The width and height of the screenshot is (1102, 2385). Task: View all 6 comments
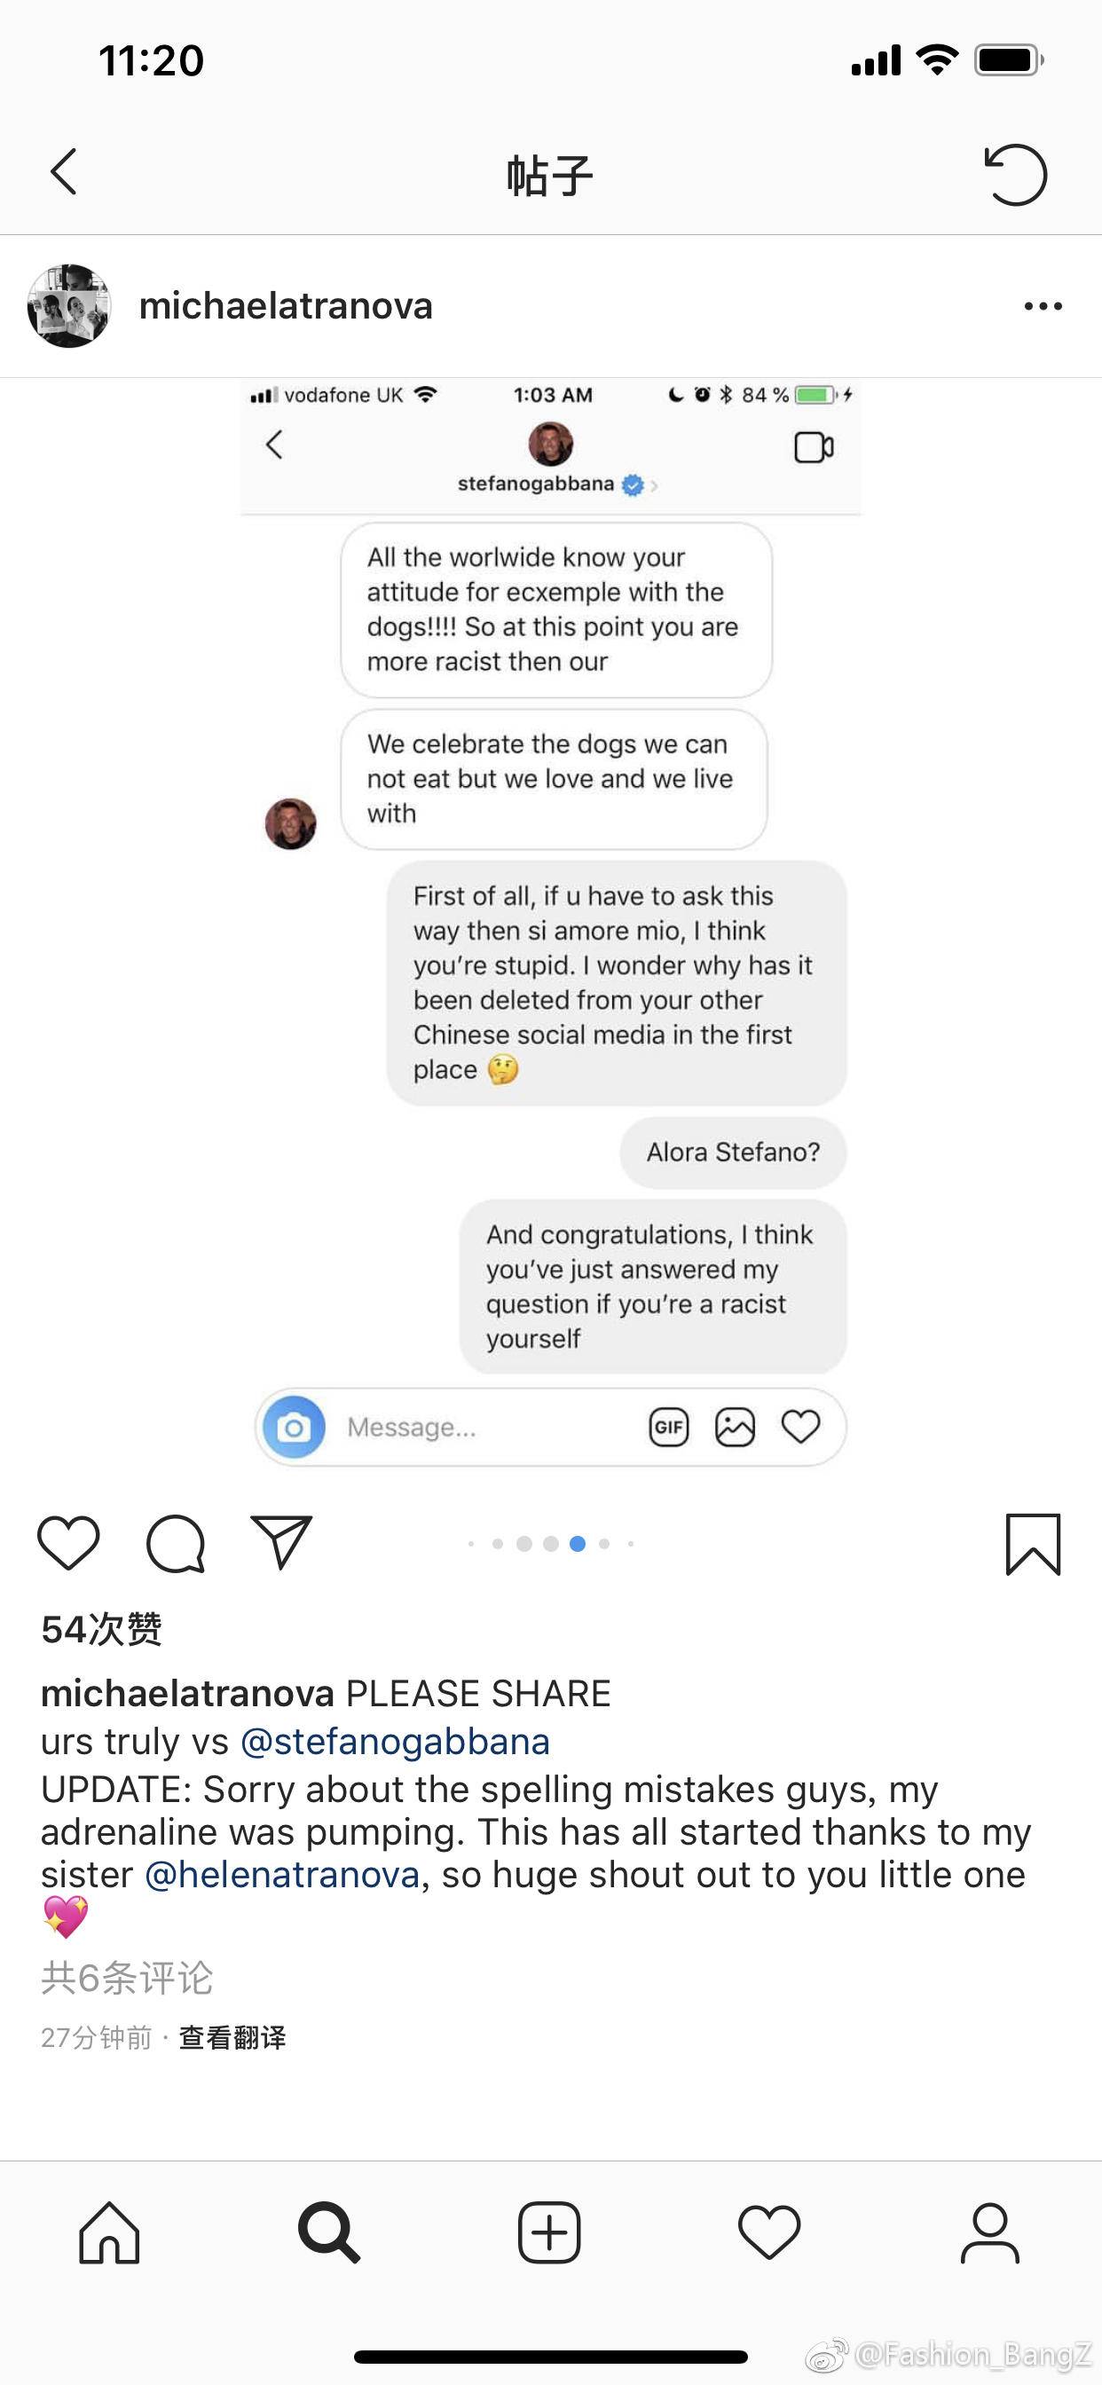point(127,1979)
